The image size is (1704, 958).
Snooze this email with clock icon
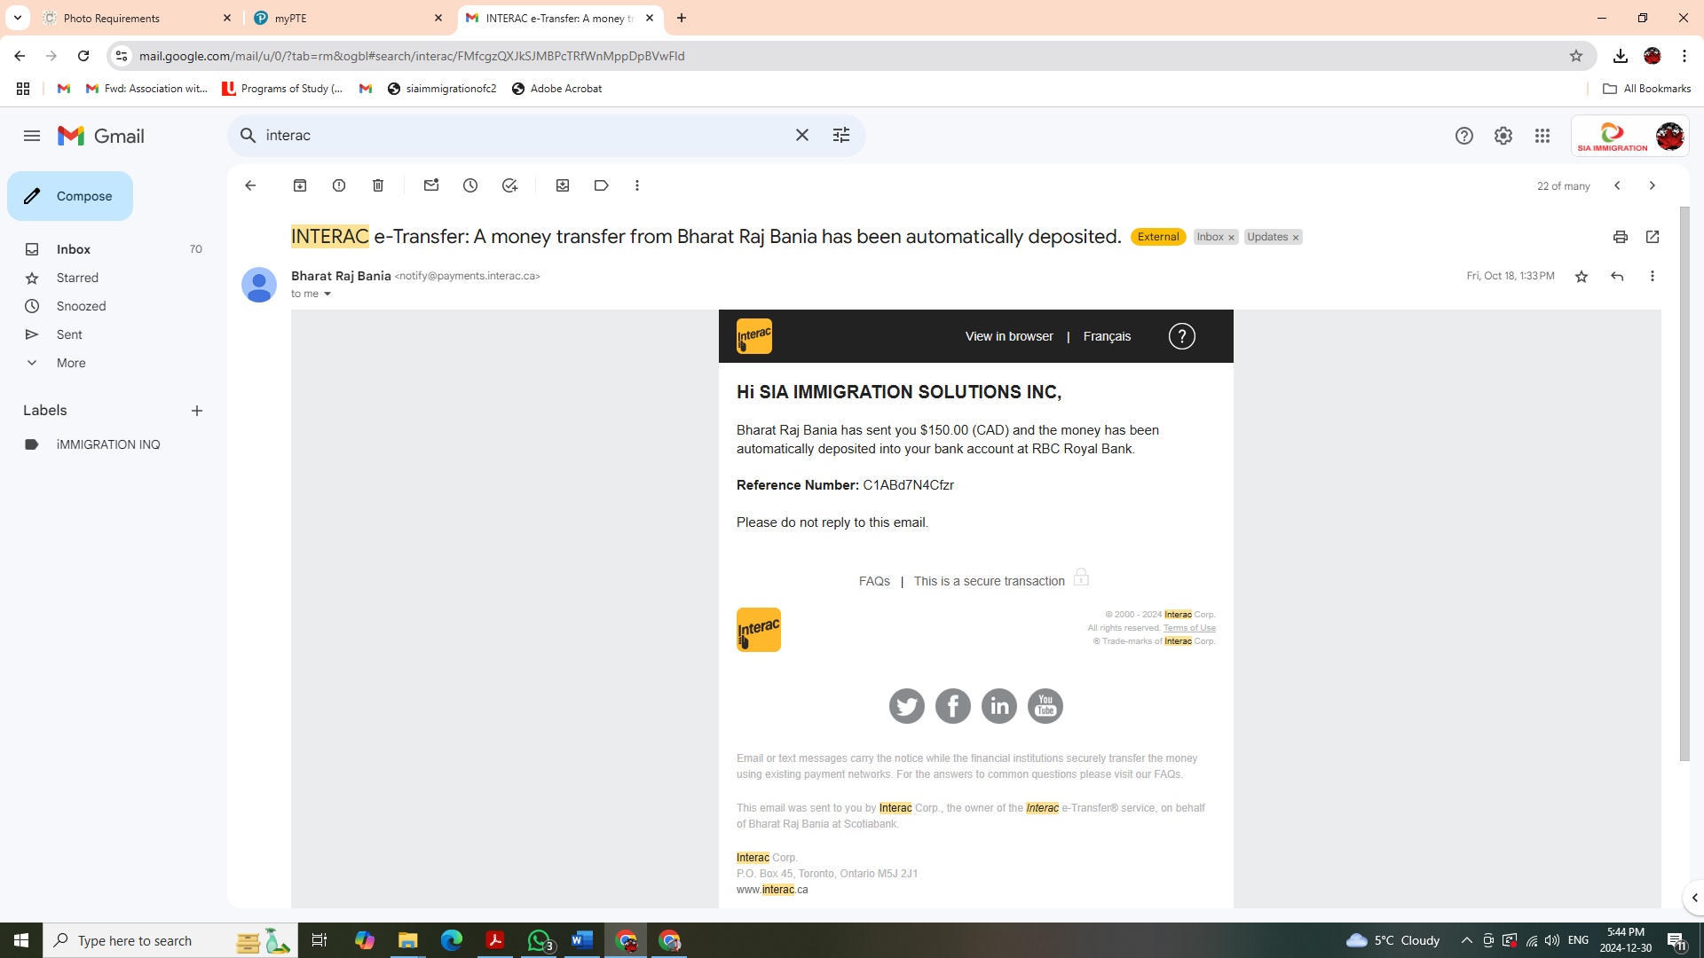(x=470, y=185)
